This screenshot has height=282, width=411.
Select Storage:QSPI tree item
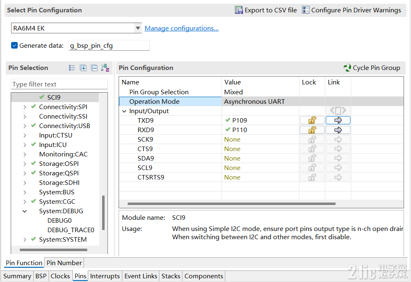[59, 173]
